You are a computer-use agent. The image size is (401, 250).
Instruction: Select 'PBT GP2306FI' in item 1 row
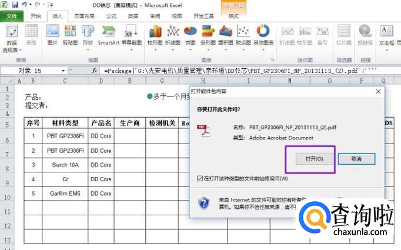click(65, 136)
